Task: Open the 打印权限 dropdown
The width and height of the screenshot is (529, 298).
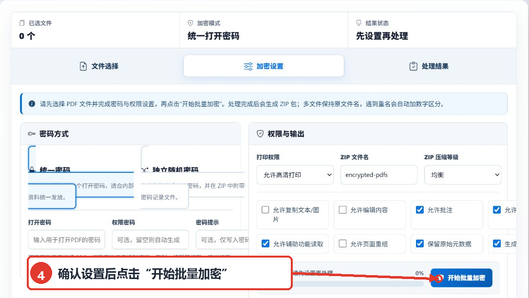Action: click(x=295, y=175)
